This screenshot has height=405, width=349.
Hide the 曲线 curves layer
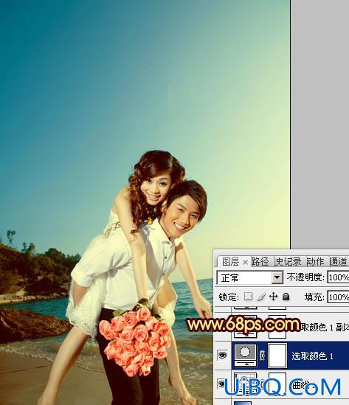[221, 384]
